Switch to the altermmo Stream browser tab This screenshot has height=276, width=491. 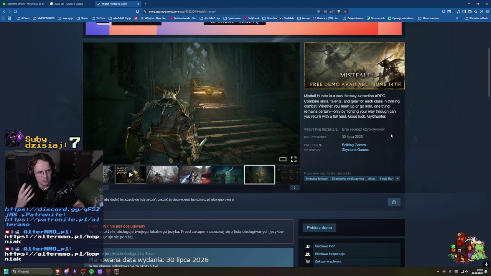23,3
